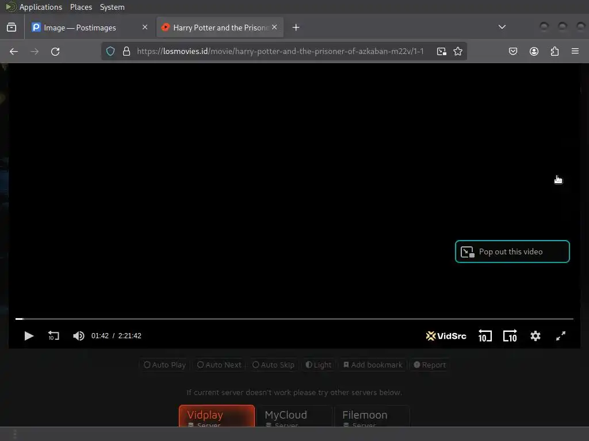Skip forward 10 seconds
This screenshot has width=589, height=441.
point(510,335)
